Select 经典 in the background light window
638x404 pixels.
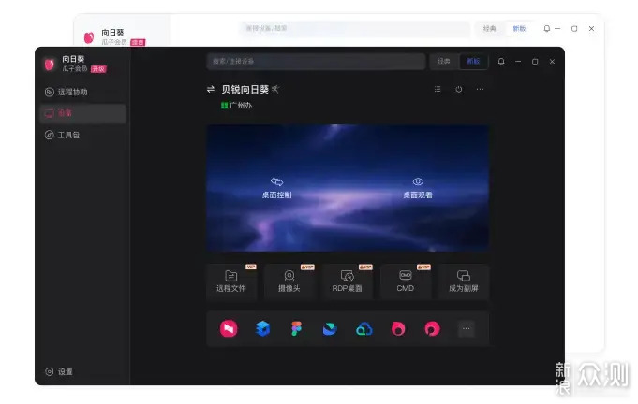coord(489,28)
